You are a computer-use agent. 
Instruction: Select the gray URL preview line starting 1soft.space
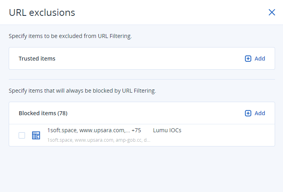(99, 140)
